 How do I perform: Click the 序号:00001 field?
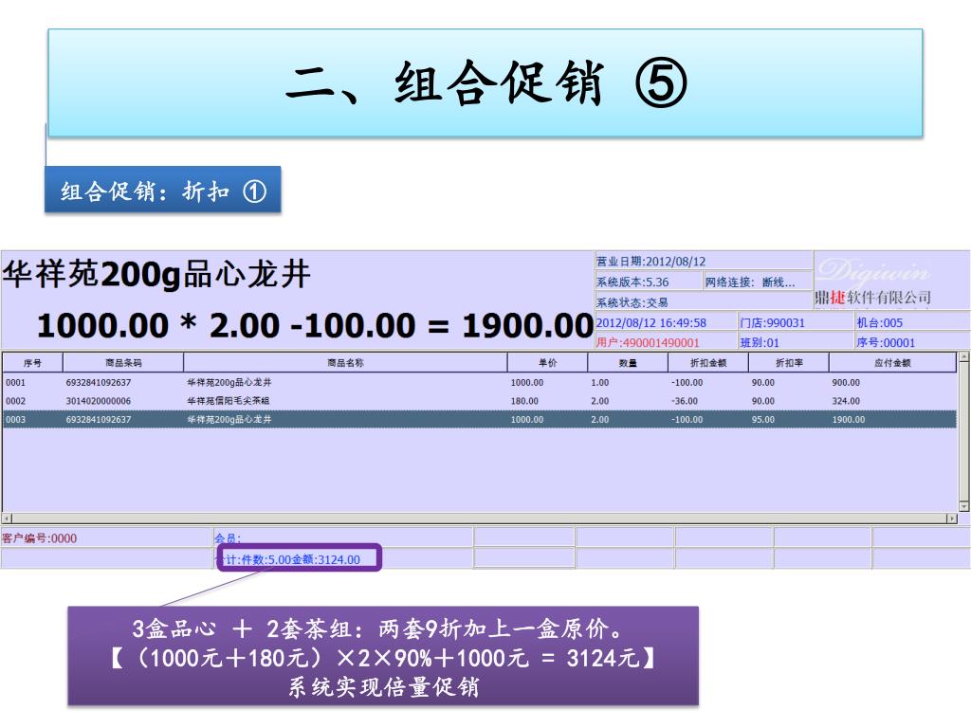click(912, 342)
